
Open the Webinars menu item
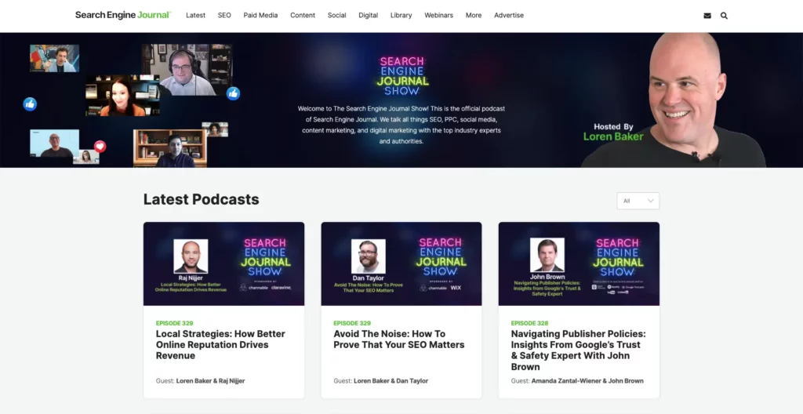click(x=439, y=16)
